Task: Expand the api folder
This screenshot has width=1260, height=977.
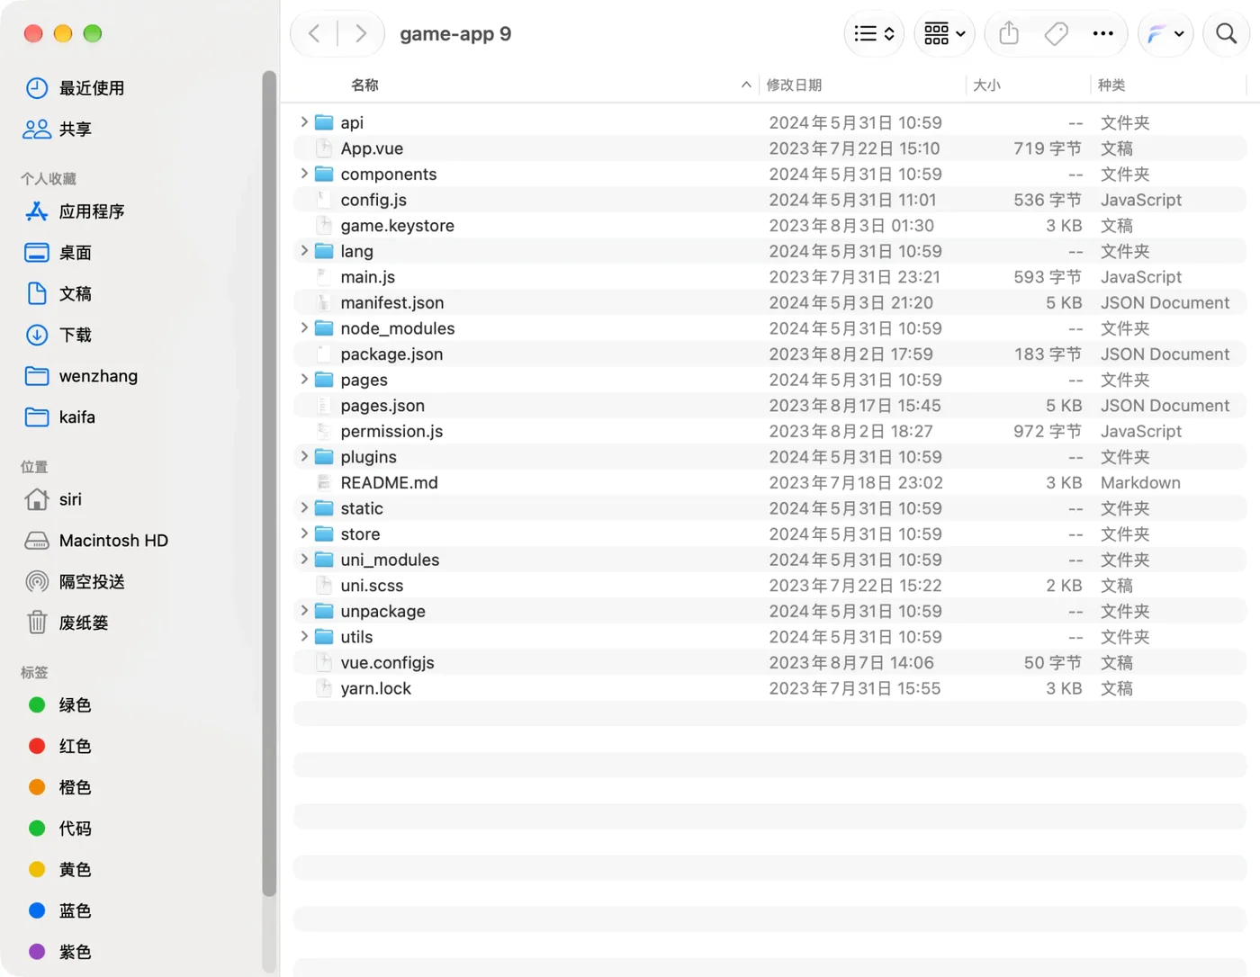Action: point(304,122)
